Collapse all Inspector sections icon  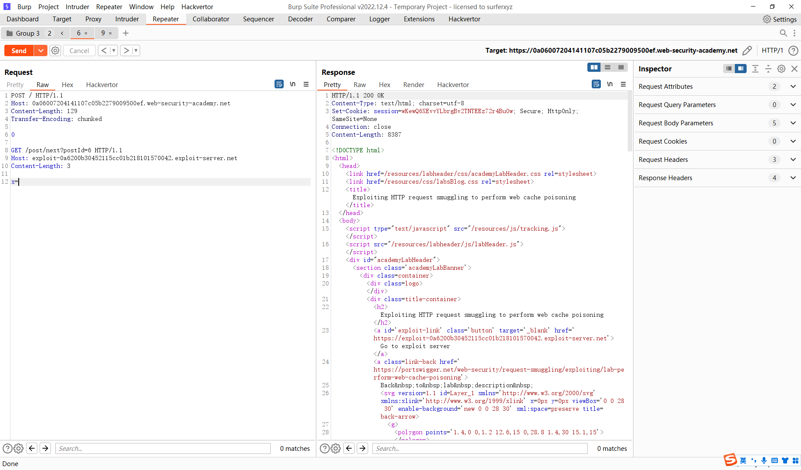click(x=768, y=69)
